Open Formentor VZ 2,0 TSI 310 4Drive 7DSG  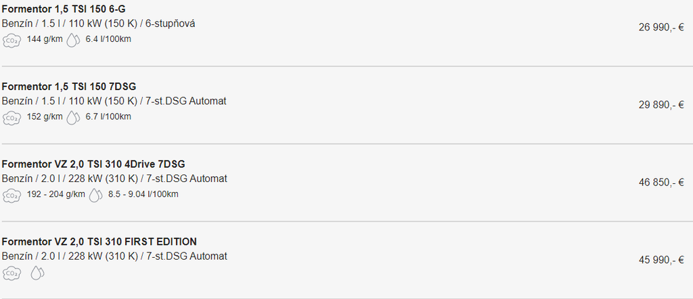pyautogui.click(x=93, y=164)
